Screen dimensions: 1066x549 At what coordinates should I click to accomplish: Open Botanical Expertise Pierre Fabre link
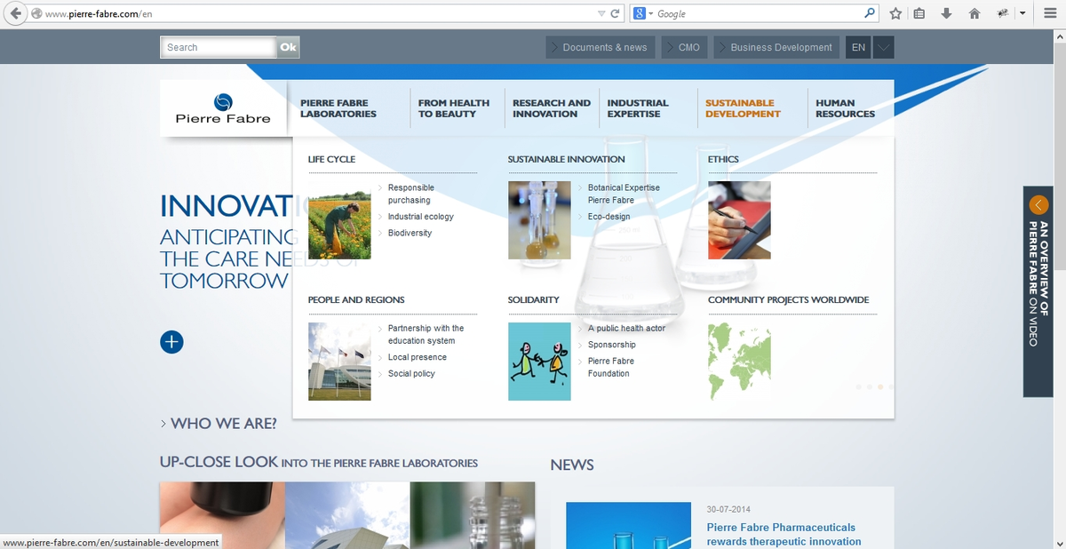tap(624, 194)
